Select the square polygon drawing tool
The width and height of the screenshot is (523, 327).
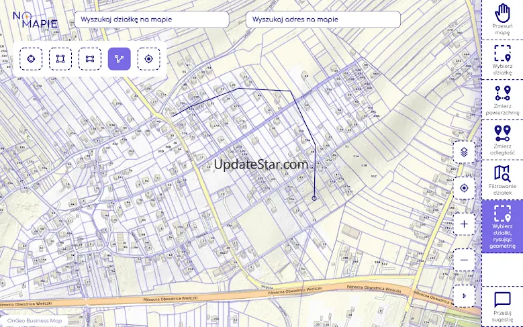[60, 59]
